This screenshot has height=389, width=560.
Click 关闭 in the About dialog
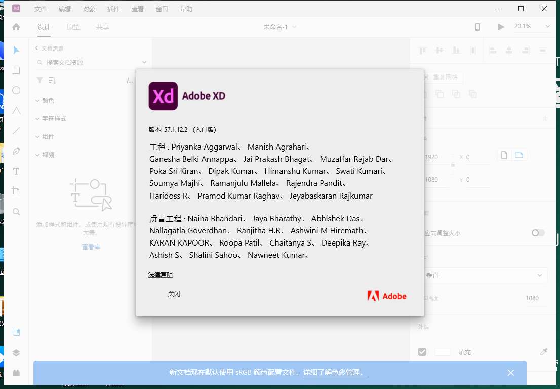coord(174,294)
